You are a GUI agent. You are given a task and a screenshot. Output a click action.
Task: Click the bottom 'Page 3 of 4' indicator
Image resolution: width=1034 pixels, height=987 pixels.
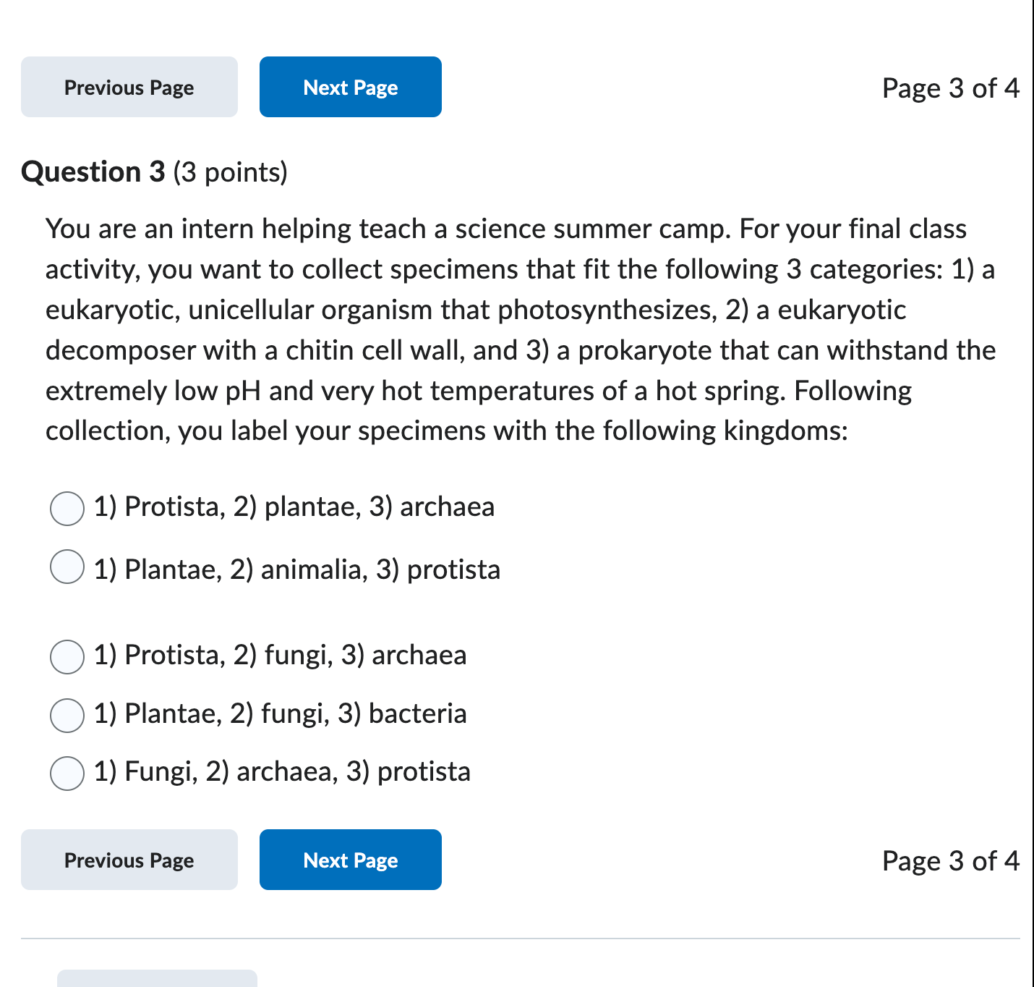[x=951, y=860]
